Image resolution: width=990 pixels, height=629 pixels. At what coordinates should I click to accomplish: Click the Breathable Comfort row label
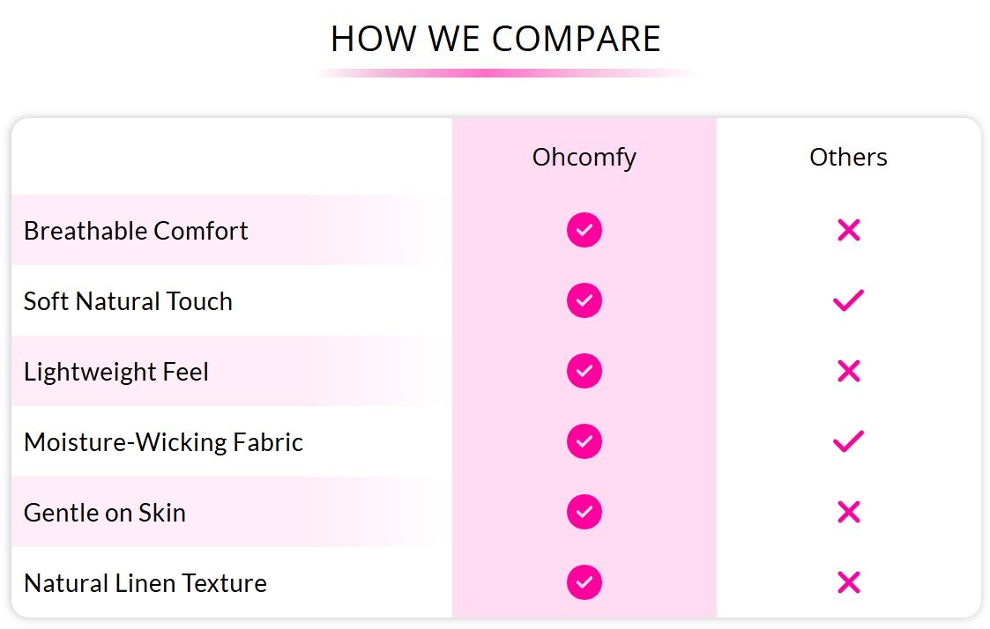[x=136, y=231]
